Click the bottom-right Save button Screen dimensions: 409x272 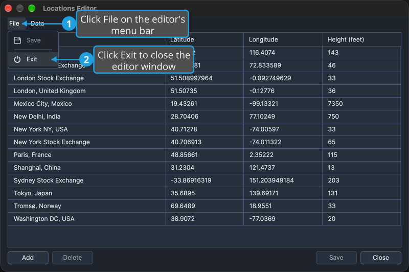[336, 258]
